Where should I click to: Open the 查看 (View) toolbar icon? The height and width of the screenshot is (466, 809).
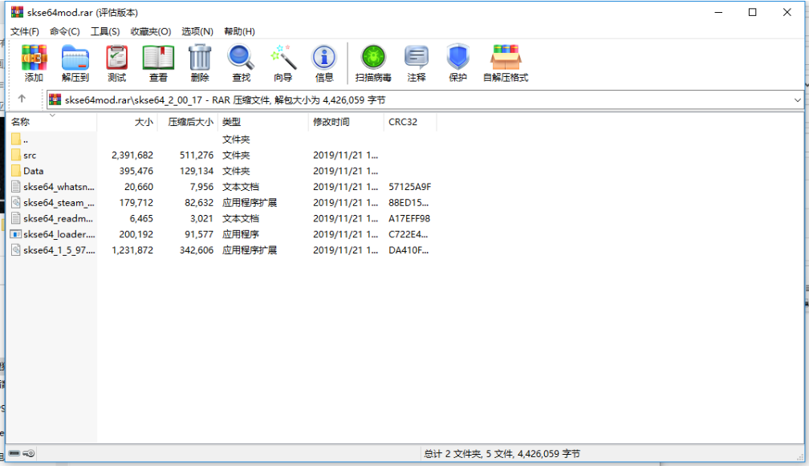coord(158,62)
